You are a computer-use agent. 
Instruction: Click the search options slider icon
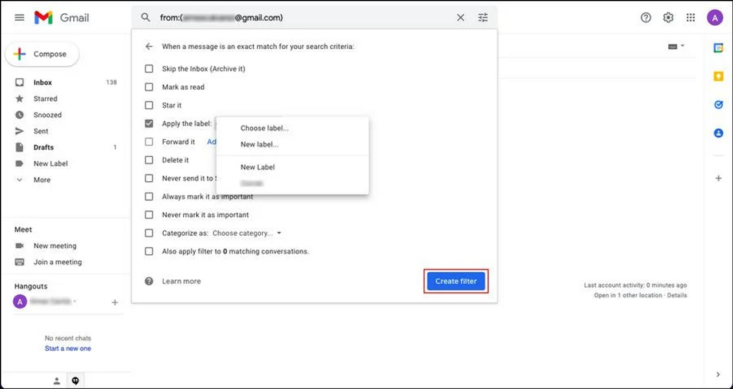483,18
